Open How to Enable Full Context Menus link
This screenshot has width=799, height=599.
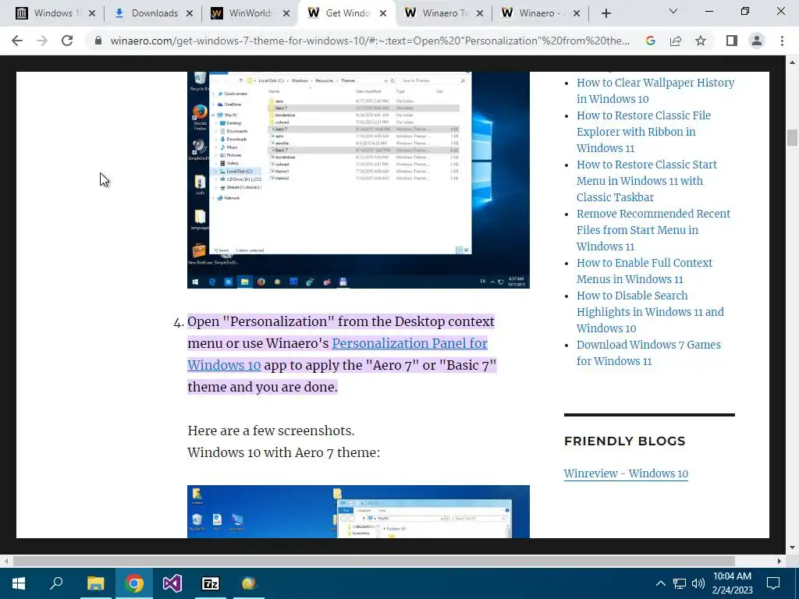pos(645,271)
